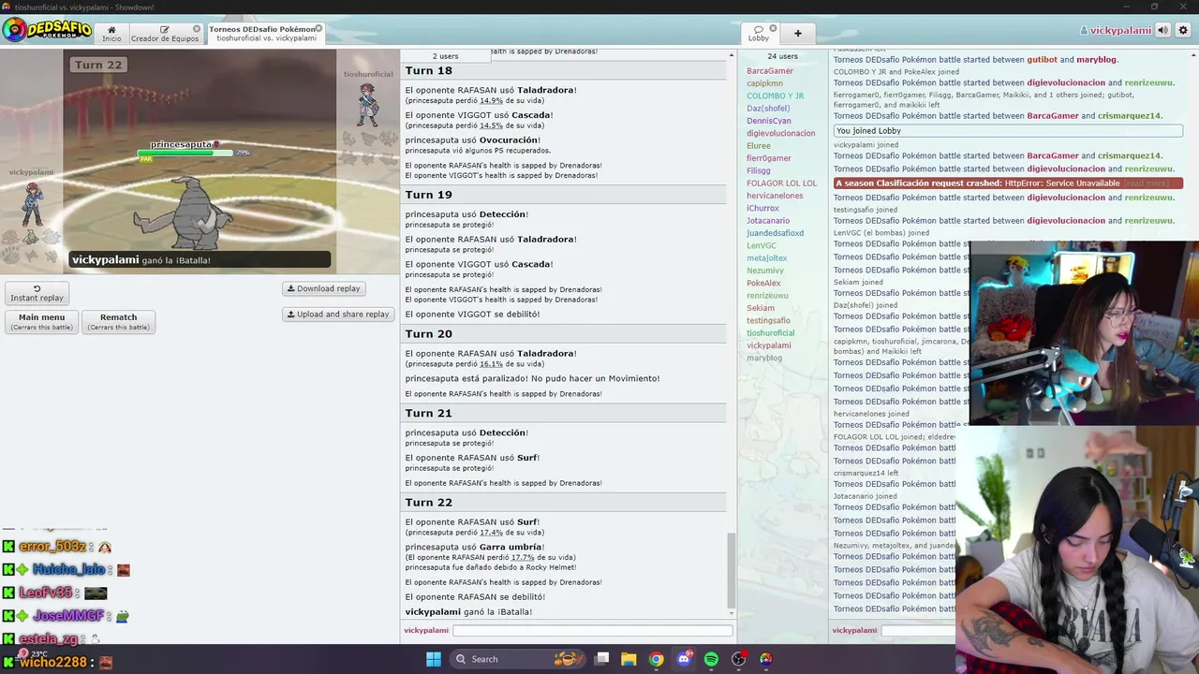Screen dimensions: 1199x674
Task: Open metajoltex user in list
Action: pos(766,258)
